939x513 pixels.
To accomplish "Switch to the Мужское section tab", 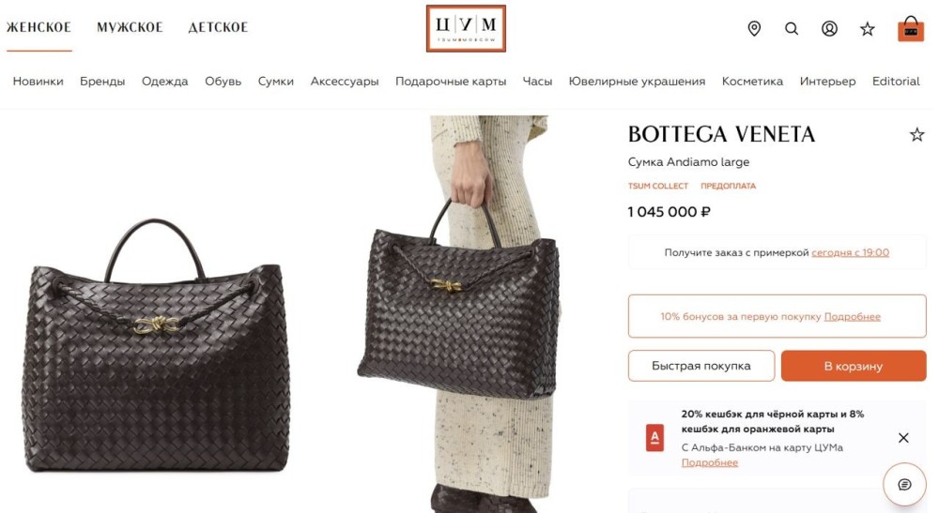I will pos(130,27).
